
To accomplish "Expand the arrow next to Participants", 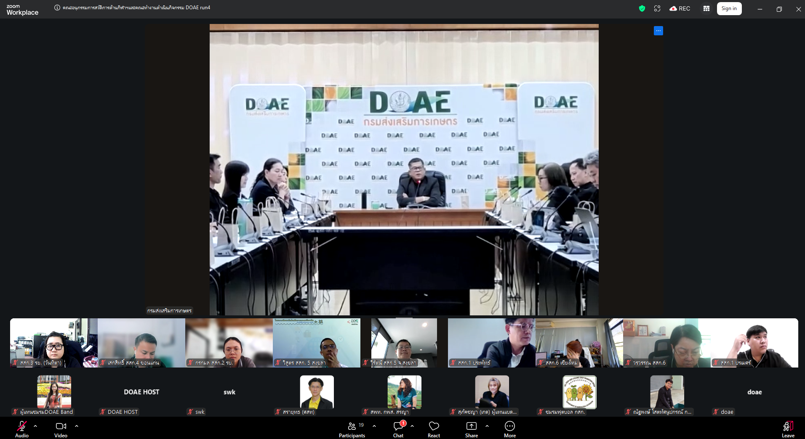I will coord(374,426).
